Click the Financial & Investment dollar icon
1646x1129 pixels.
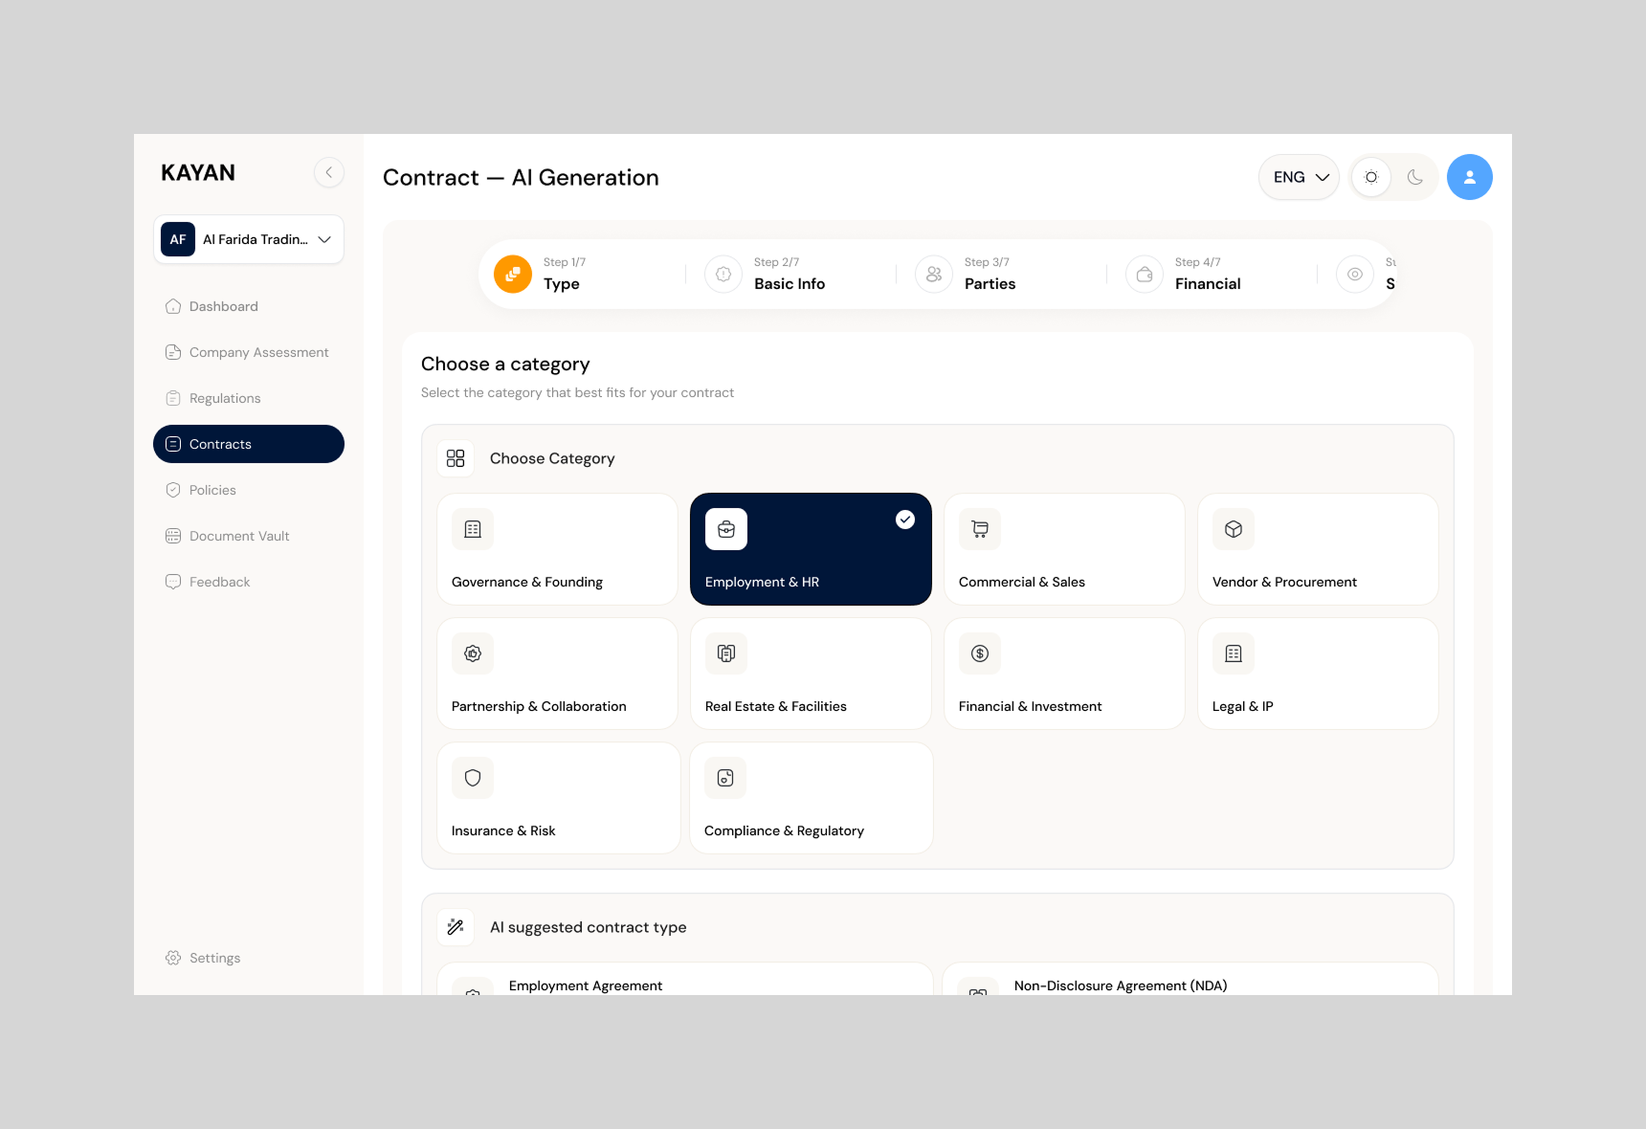click(x=980, y=653)
